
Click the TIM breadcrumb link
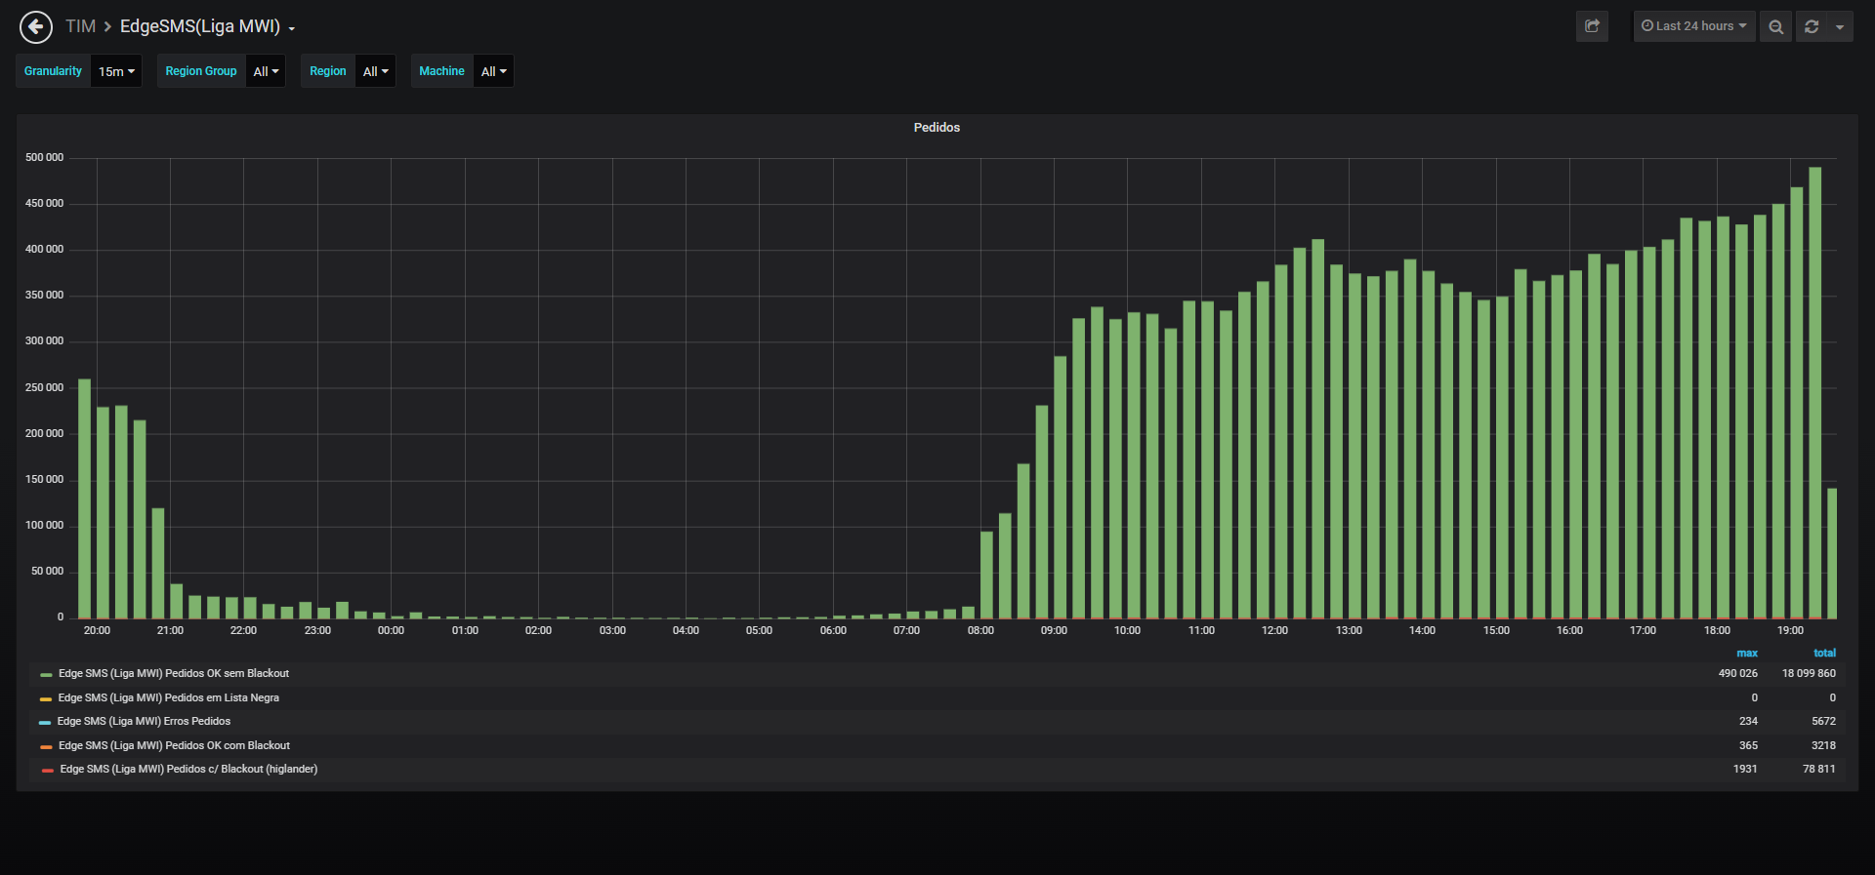click(80, 26)
